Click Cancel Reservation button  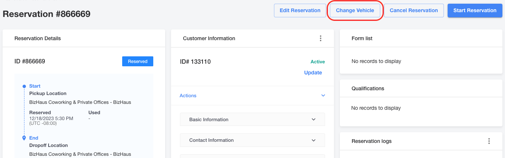pyautogui.click(x=414, y=10)
